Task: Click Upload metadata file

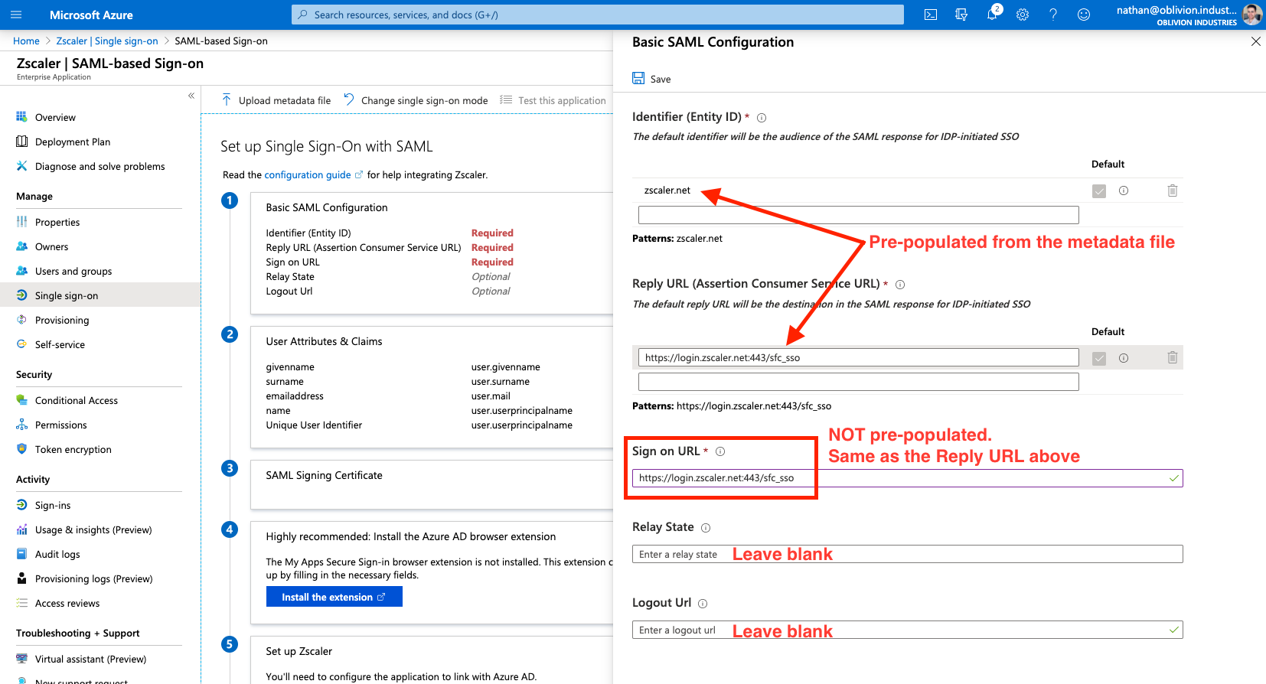Action: point(276,100)
